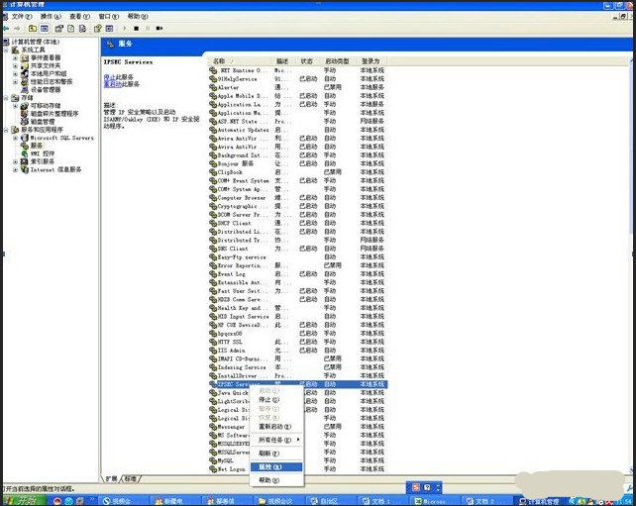
Task: Sort by the 名称 column header
Action: click(x=239, y=61)
